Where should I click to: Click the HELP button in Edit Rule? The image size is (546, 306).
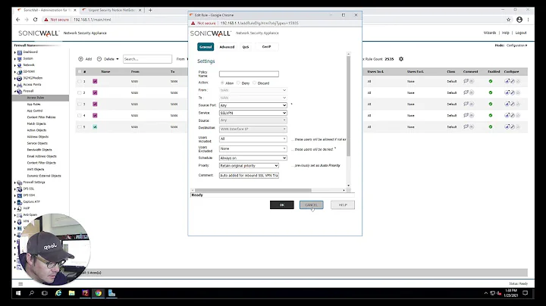343,205
